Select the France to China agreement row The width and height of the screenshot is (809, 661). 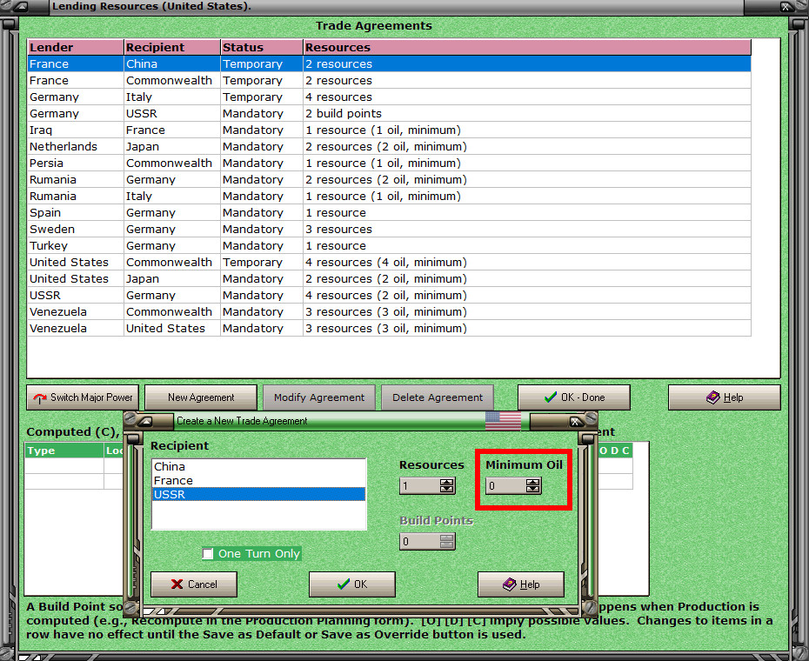click(x=389, y=64)
